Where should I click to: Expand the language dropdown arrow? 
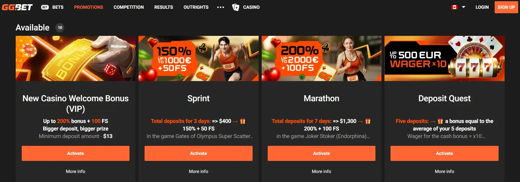[464, 7]
